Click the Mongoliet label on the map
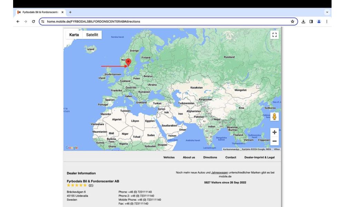This screenshot has width=345, height=207. tap(240, 90)
